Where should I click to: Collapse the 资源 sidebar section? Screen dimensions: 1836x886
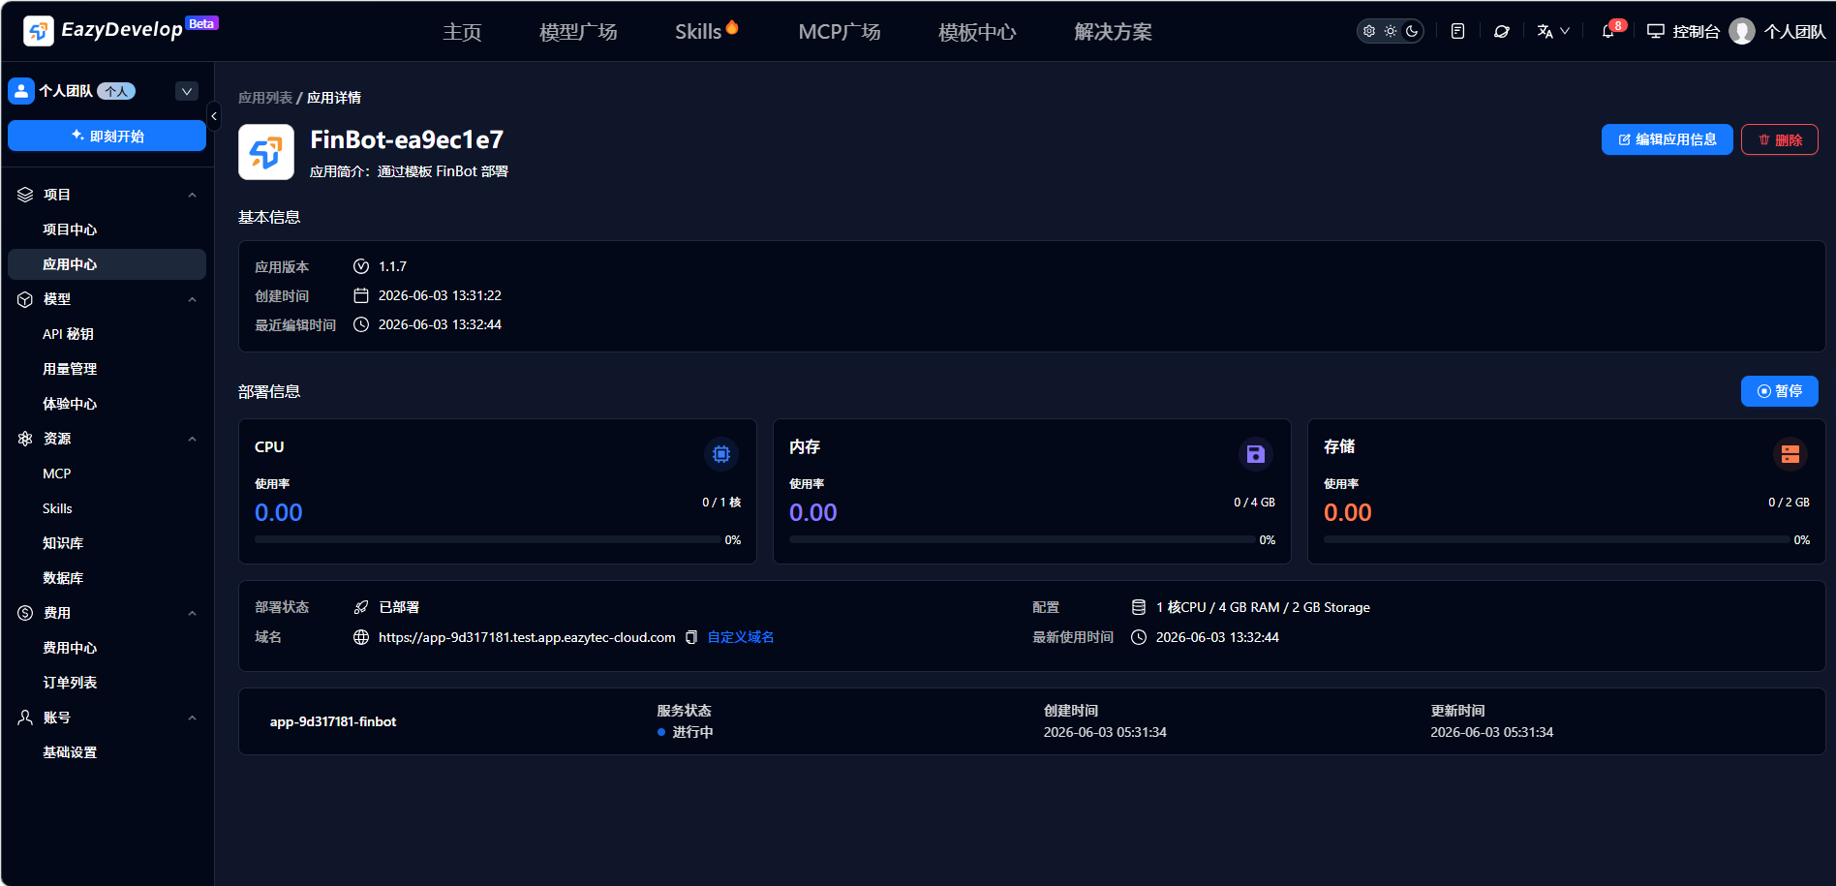point(192,439)
